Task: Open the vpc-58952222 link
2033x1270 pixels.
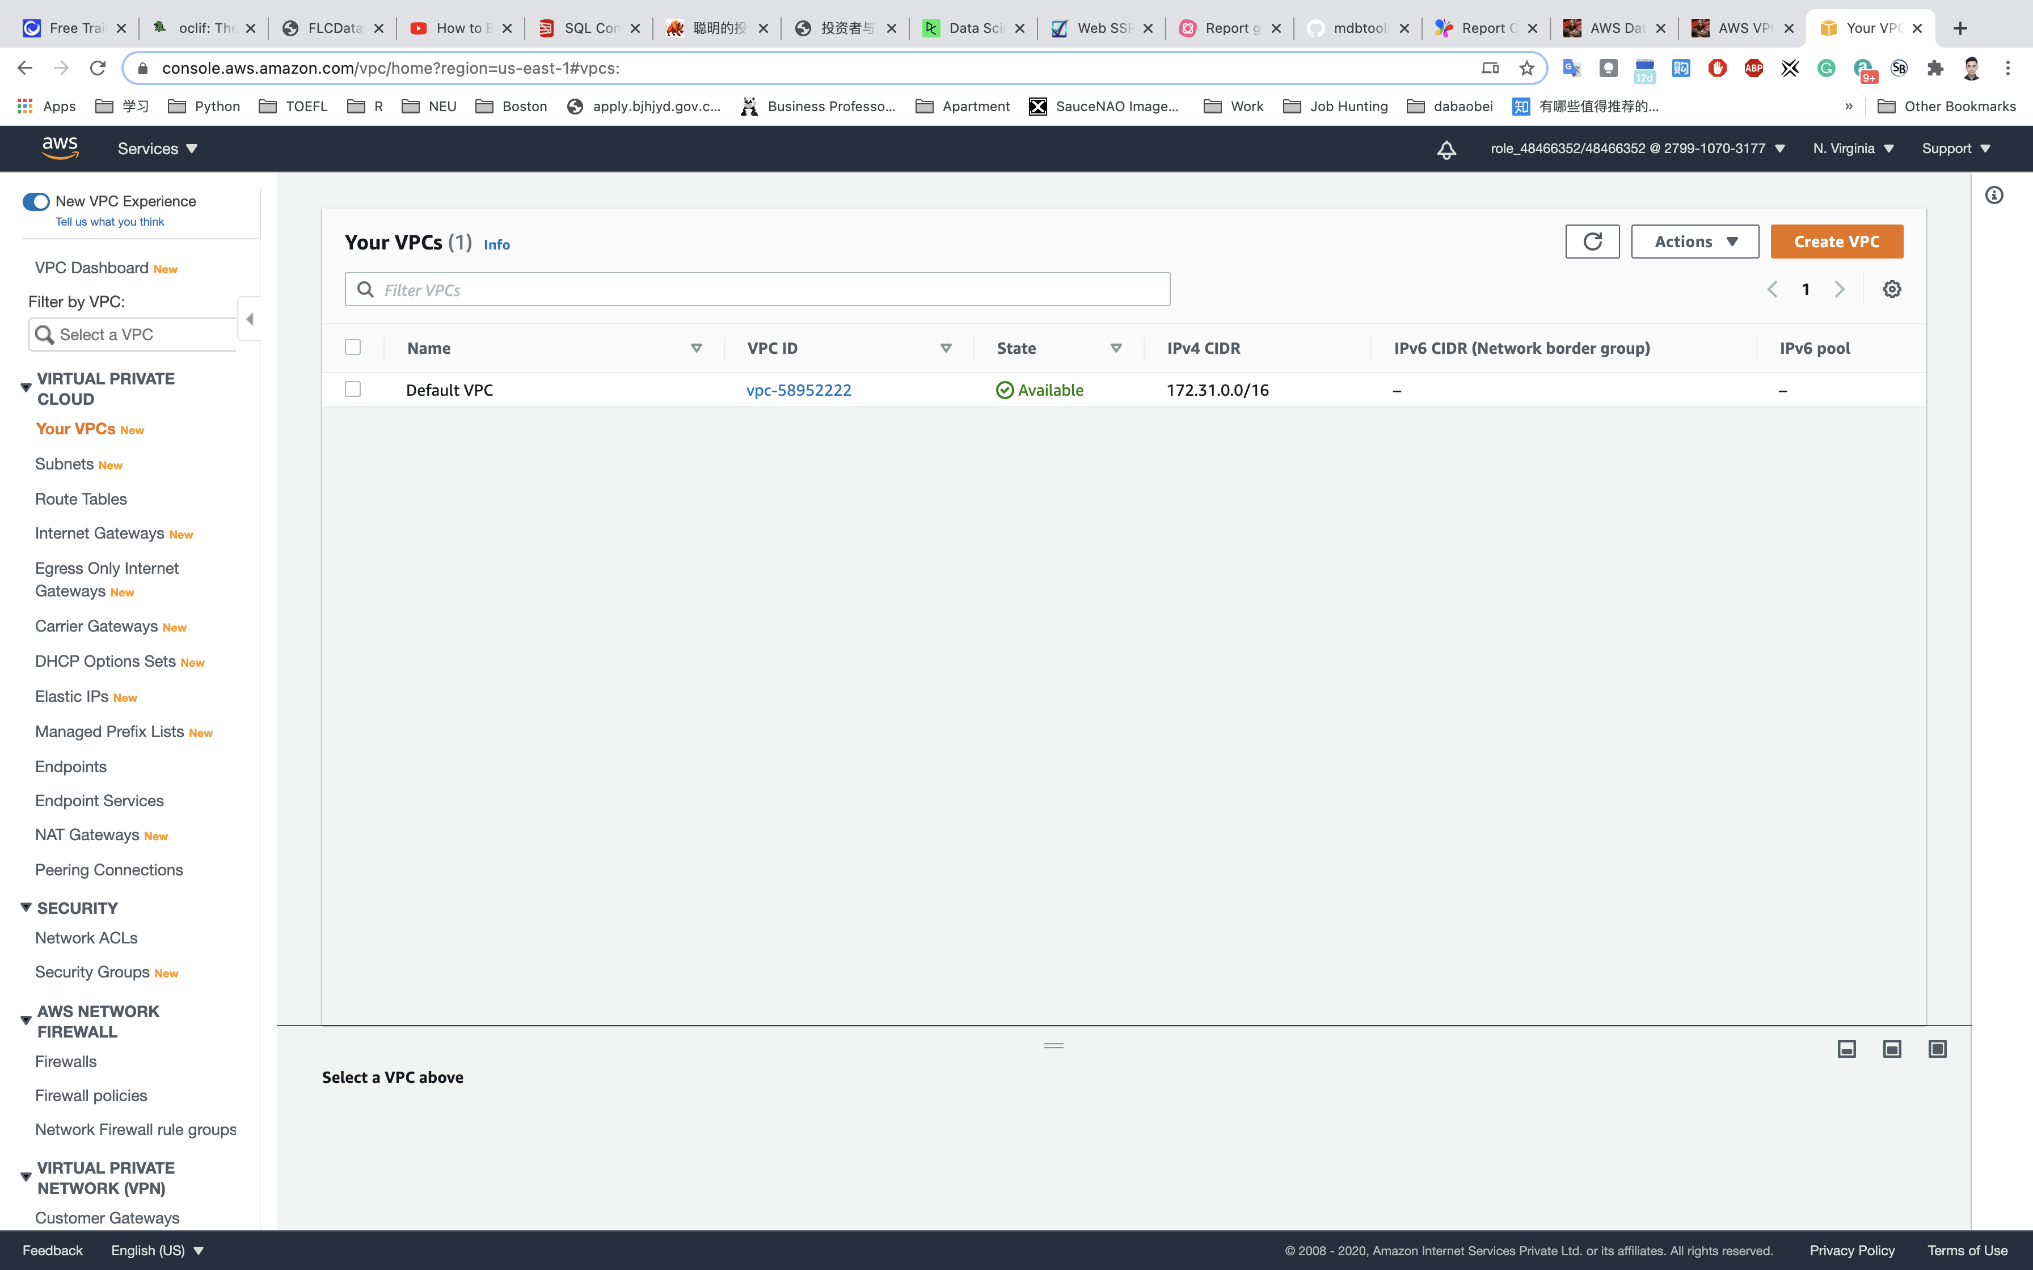Action: [798, 390]
